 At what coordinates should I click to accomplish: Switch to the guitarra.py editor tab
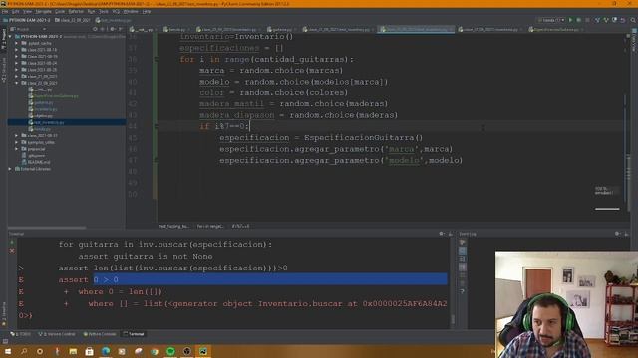click(281, 29)
